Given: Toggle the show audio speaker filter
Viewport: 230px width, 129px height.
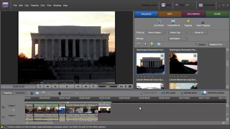Looking at the screenshot, I should [x=145, y=44].
